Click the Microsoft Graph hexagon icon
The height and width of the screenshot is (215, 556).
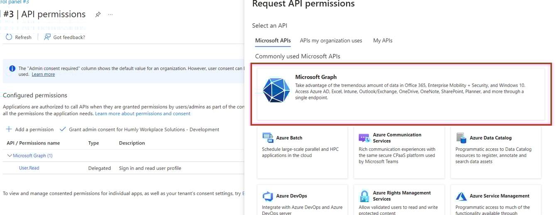[x=276, y=90]
